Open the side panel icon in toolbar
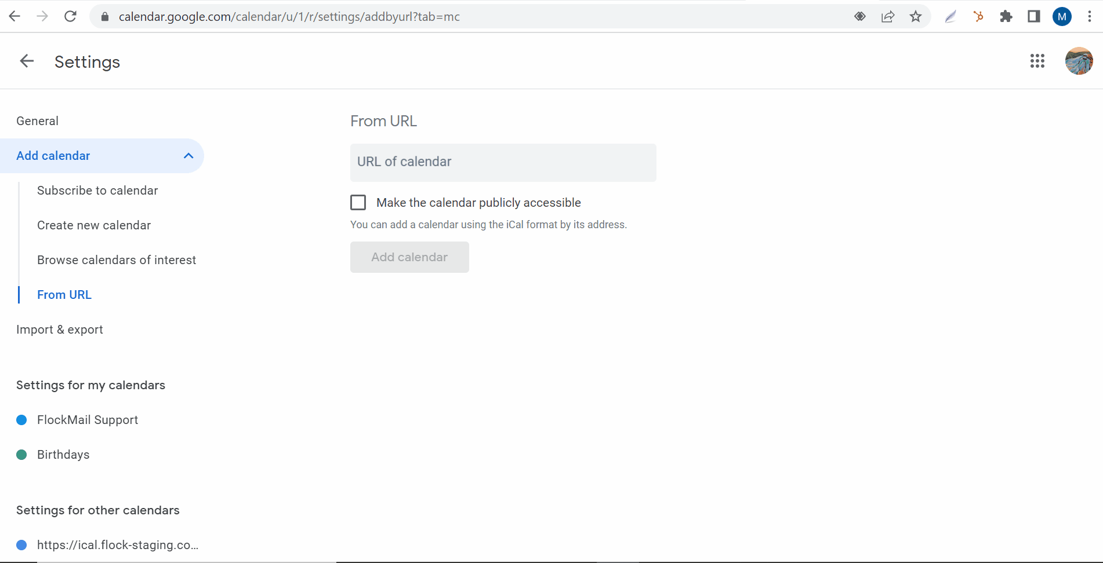The image size is (1103, 563). 1033,16
